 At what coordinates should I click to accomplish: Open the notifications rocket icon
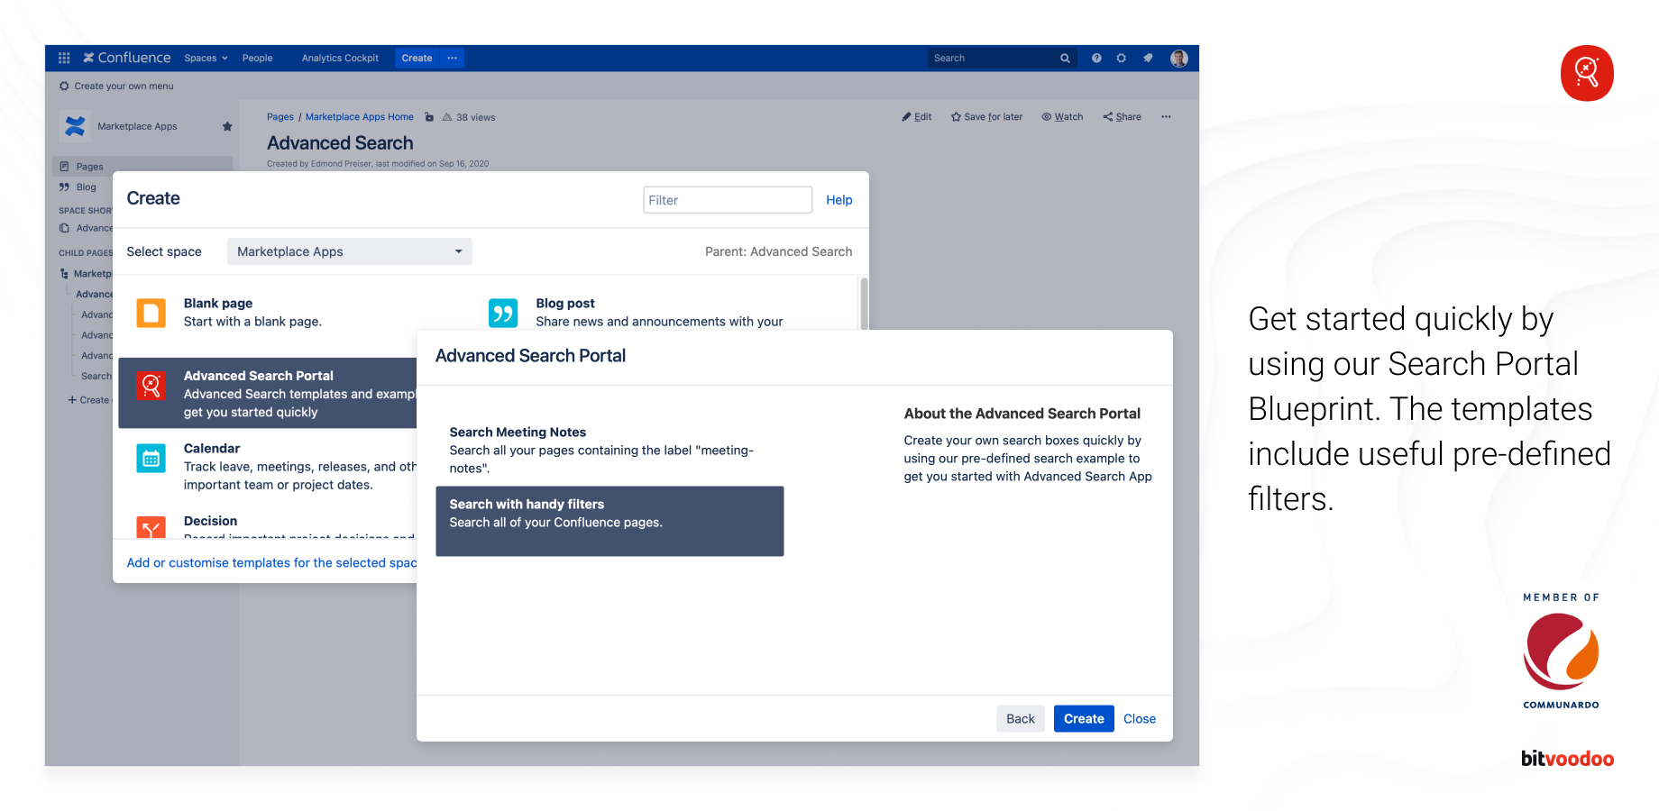(1148, 58)
